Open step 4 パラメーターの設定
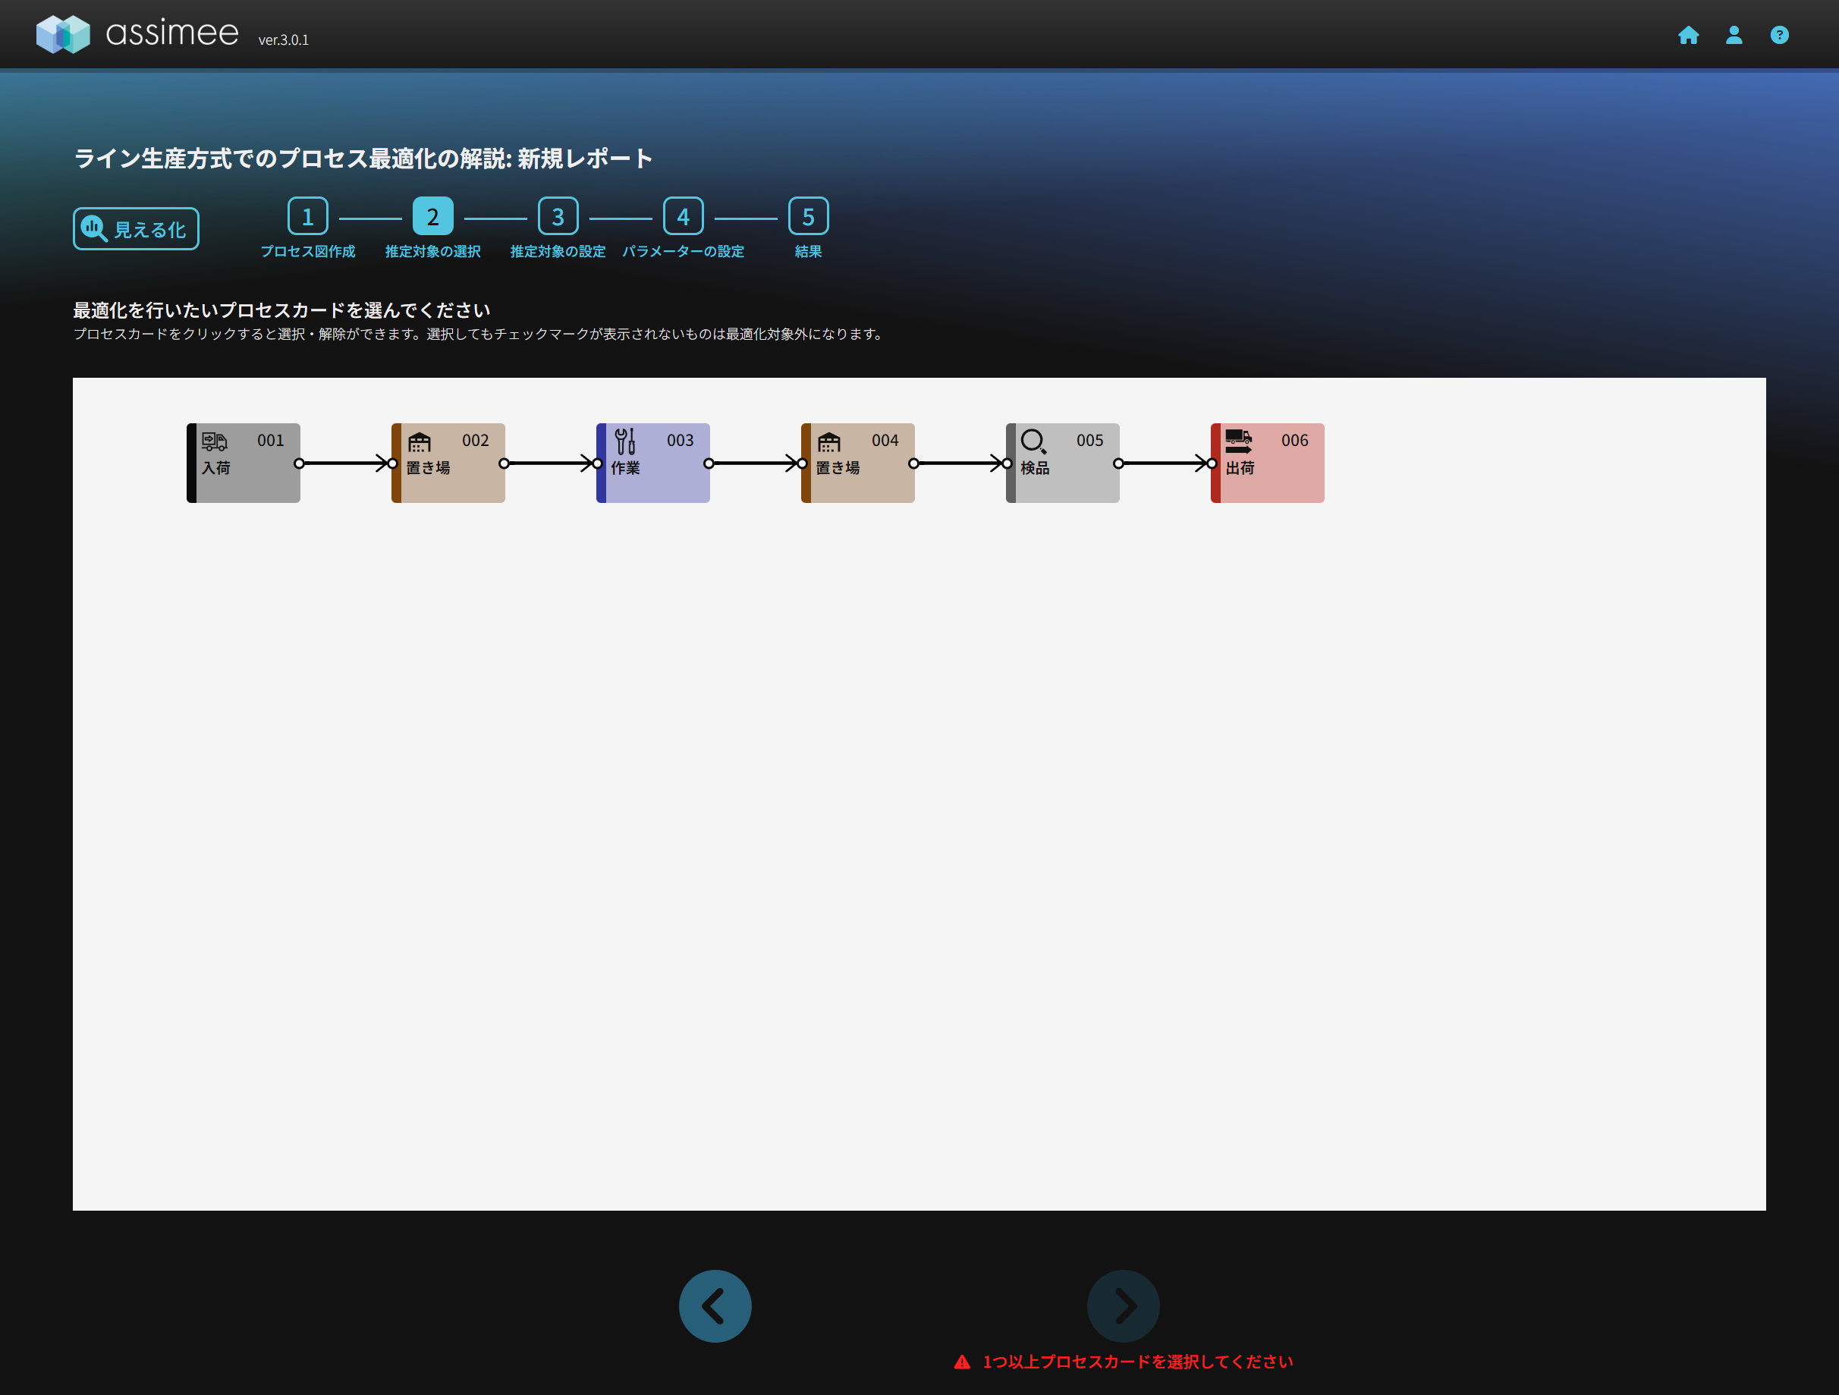Image resolution: width=1839 pixels, height=1395 pixels. [x=684, y=217]
